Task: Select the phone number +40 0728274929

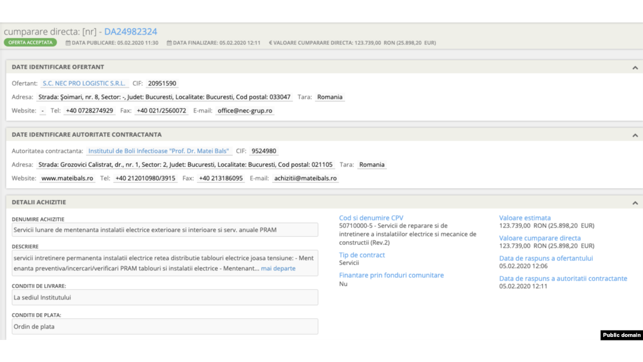Action: tap(89, 111)
